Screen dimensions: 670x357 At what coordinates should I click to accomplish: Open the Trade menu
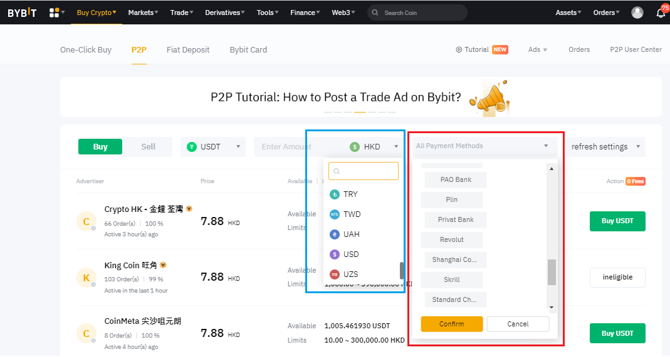click(x=182, y=13)
